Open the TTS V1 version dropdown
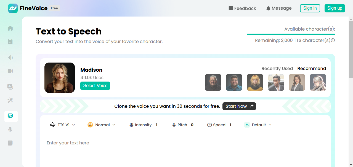353x167 pixels. coord(63,125)
